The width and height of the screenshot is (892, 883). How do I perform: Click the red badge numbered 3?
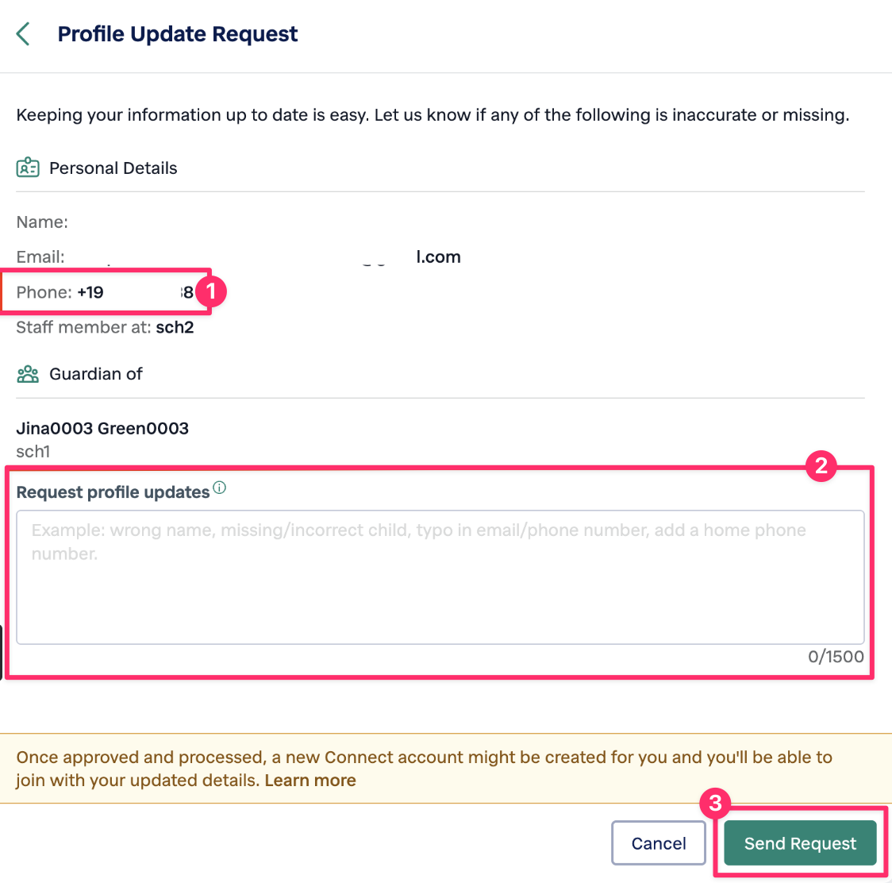point(715,804)
